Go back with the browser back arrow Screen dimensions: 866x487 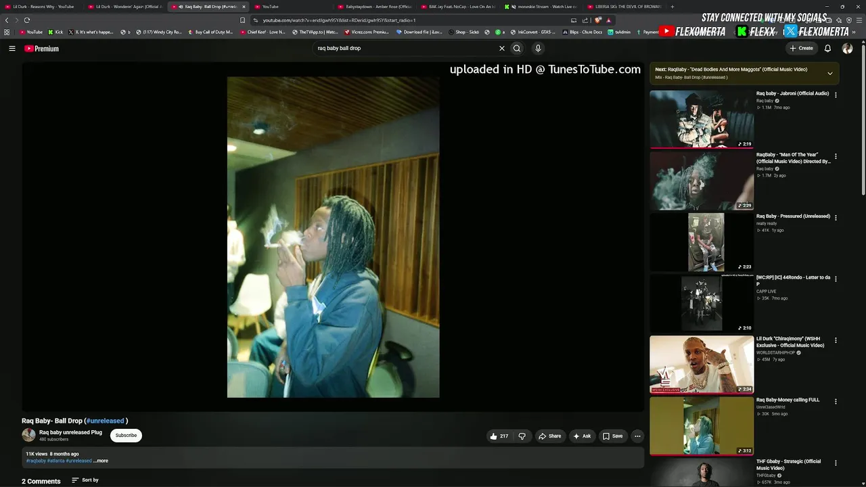(7, 20)
